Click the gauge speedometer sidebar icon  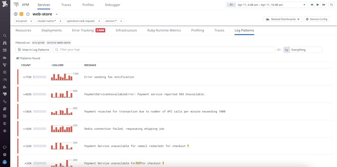[x=5, y=80]
